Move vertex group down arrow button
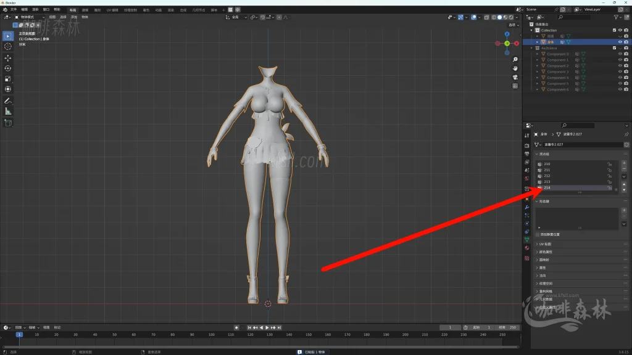The width and height of the screenshot is (632, 355). [624, 190]
